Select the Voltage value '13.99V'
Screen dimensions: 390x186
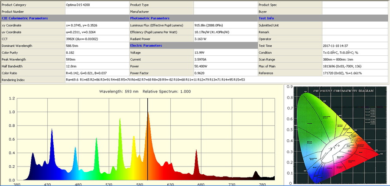tap(199, 53)
